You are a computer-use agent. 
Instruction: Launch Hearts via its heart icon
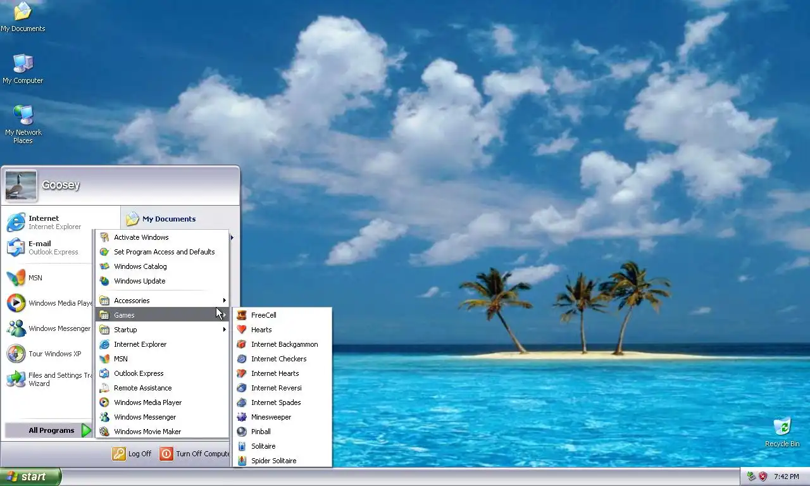pyautogui.click(x=241, y=330)
